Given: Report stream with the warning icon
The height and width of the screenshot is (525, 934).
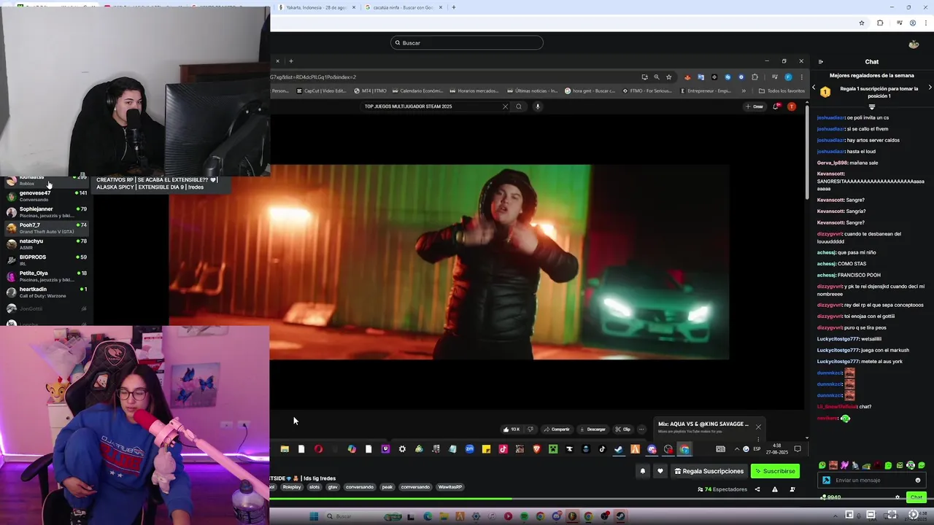Looking at the screenshot, I should tap(775, 489).
